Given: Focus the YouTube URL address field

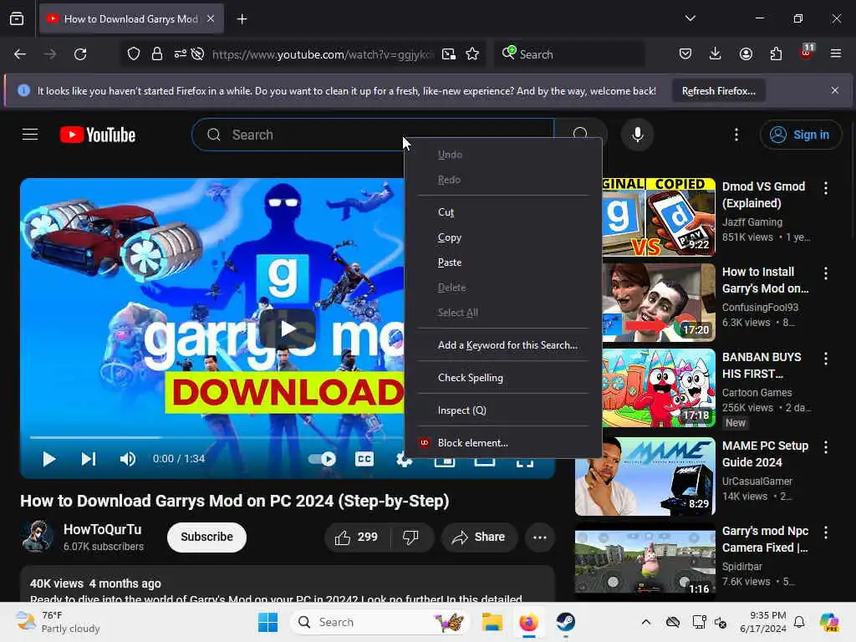Looking at the screenshot, I should pos(322,54).
